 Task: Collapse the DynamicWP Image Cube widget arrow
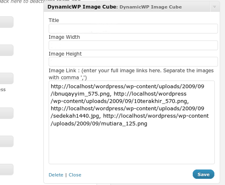[x=214, y=7]
